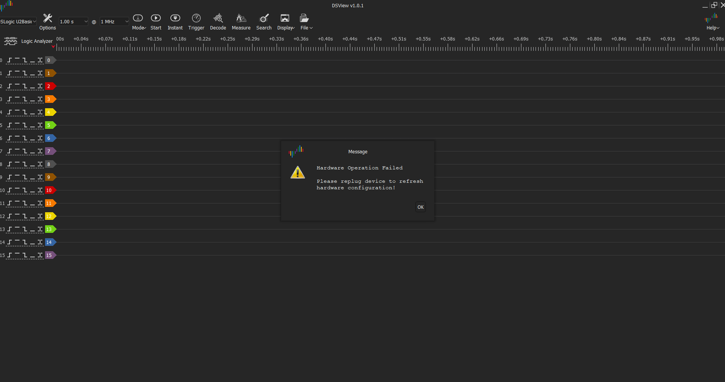Select the Instant capture icon
This screenshot has width=725, height=382.
point(175,18)
